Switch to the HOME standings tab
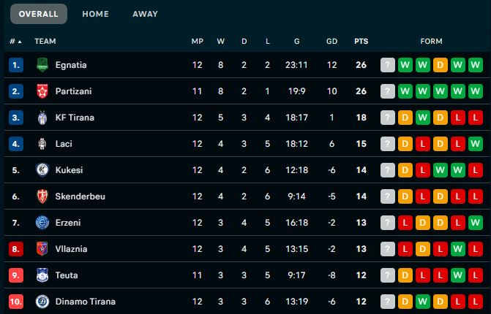491x314 pixels. (96, 14)
